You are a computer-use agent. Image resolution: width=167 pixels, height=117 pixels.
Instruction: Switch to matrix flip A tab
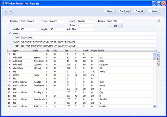158,55
